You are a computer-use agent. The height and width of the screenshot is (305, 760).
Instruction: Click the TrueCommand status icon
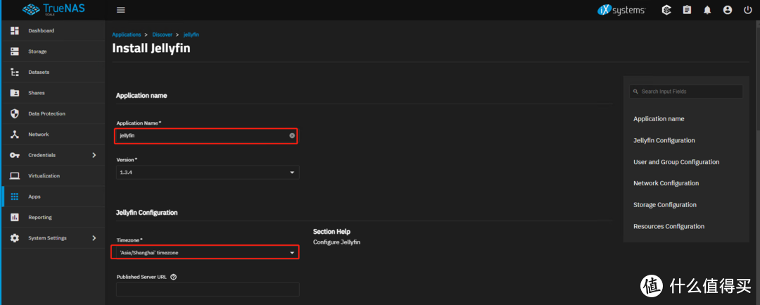[666, 10]
